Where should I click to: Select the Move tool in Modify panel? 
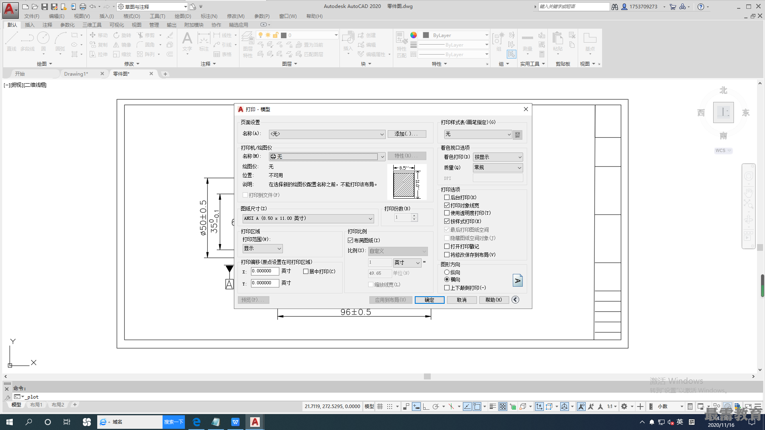(99, 35)
